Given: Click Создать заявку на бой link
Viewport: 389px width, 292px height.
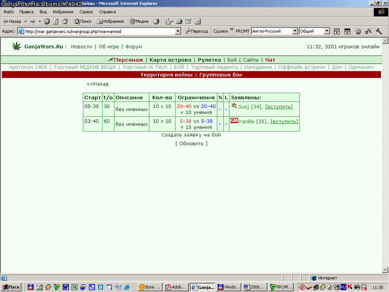Looking at the screenshot, I should click(191, 134).
